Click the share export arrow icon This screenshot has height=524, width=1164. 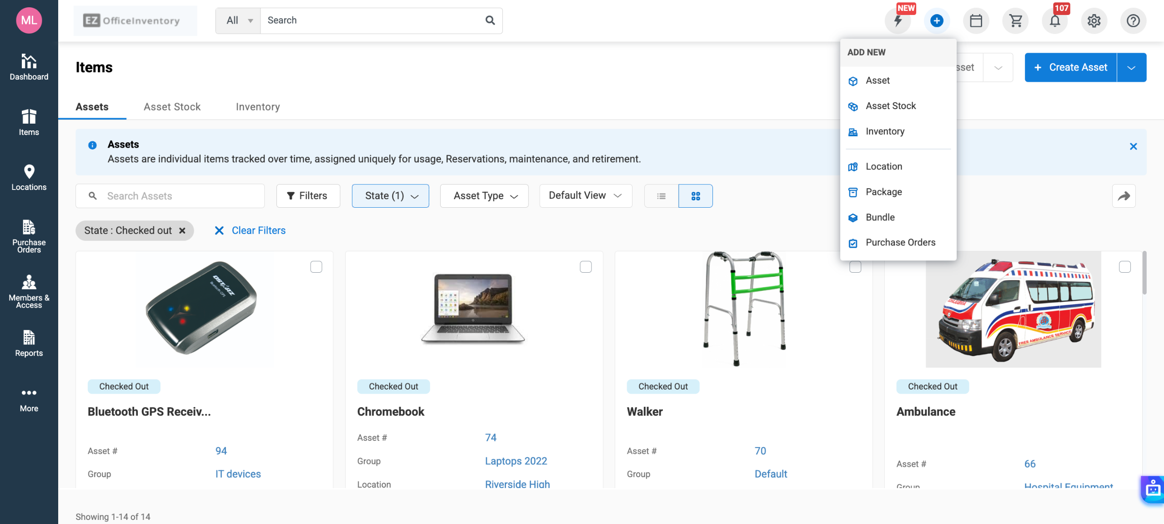tap(1124, 196)
